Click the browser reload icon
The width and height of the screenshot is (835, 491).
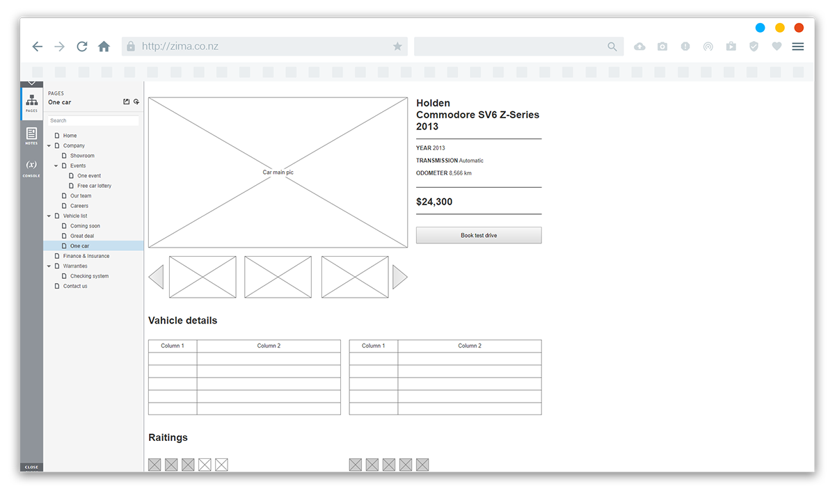coord(82,47)
